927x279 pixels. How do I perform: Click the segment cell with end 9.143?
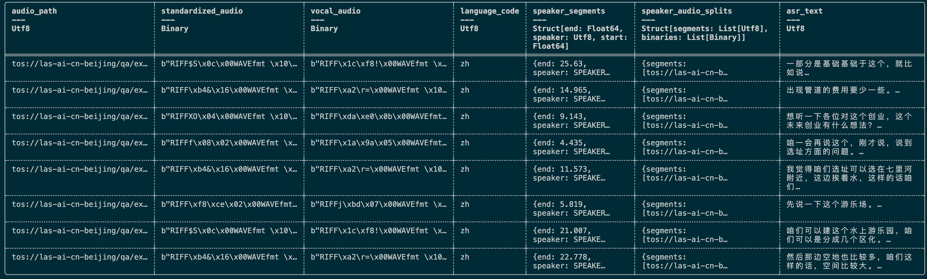click(x=571, y=121)
